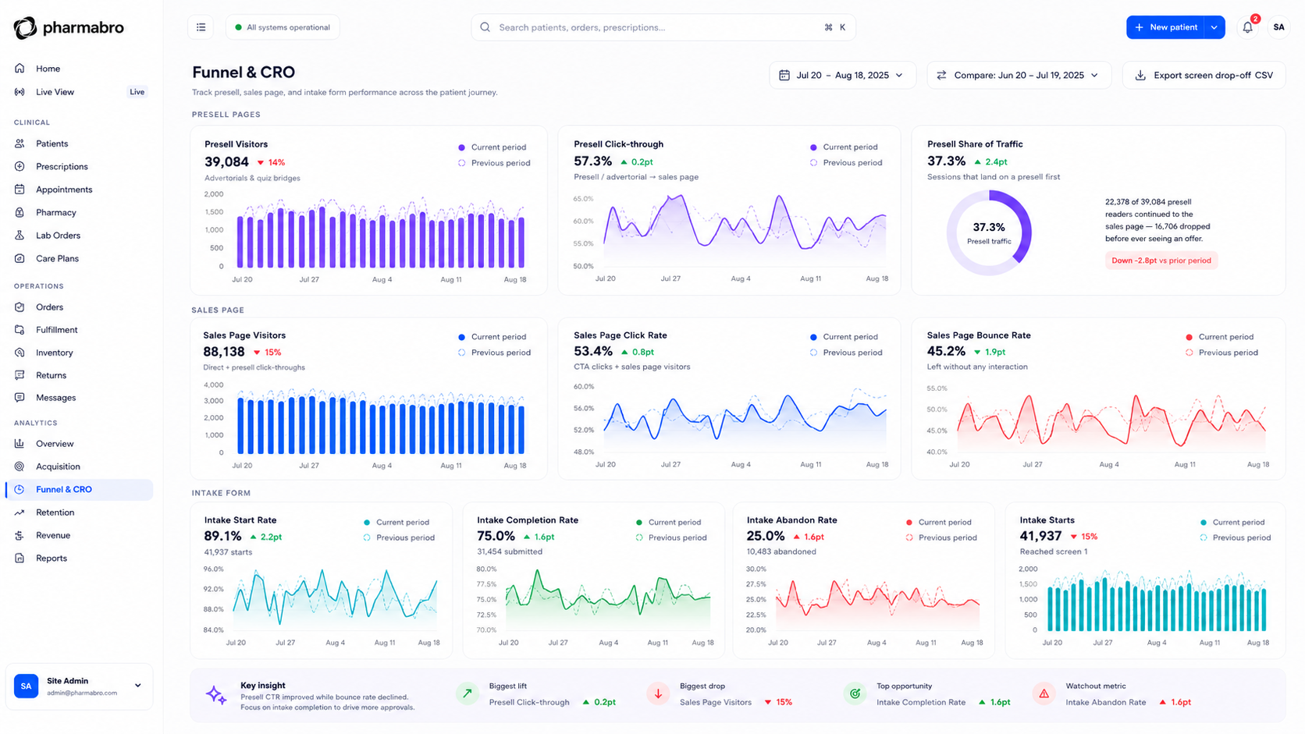Toggle Previous period in Intake Abandon Rate legend
This screenshot has height=734, width=1305.
[941, 537]
